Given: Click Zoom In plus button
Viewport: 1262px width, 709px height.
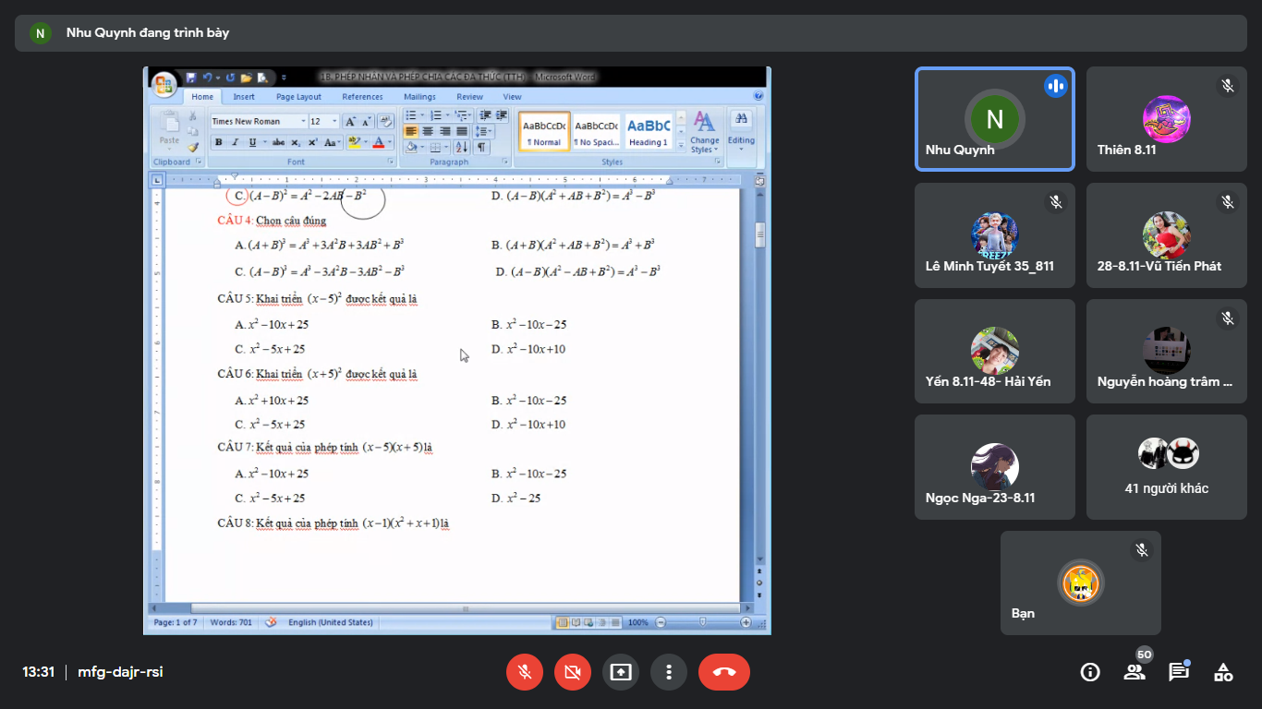Looking at the screenshot, I should point(746,622).
